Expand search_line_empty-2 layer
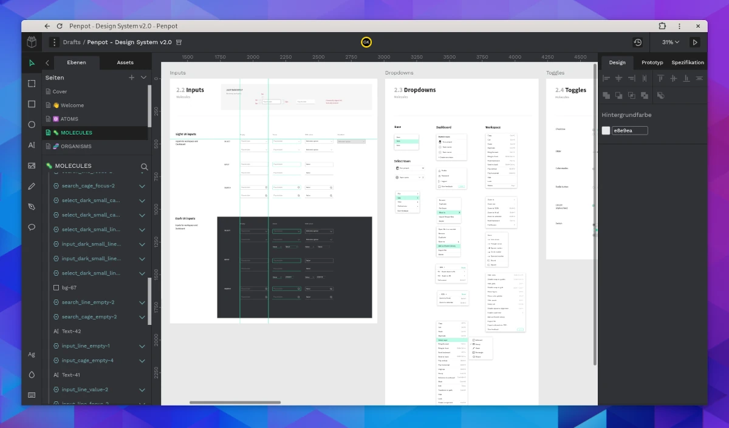Viewport: 729px width, 428px height. [x=142, y=302]
